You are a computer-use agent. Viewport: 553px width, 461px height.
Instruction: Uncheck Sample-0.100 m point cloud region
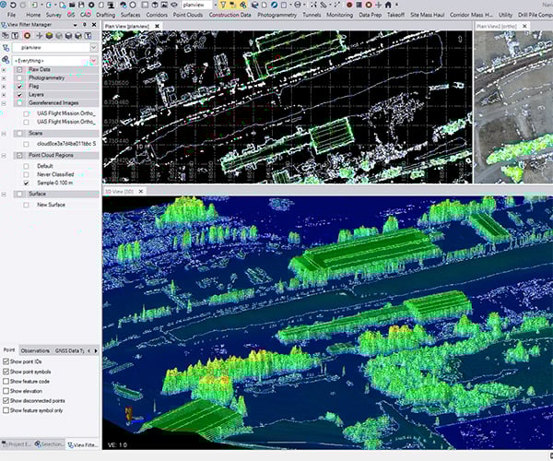coord(26,183)
